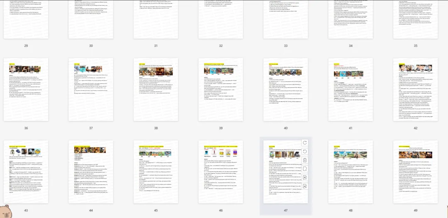Rotate page 47 counter-clockwise
This screenshot has width=448, height=218.
tap(304, 152)
